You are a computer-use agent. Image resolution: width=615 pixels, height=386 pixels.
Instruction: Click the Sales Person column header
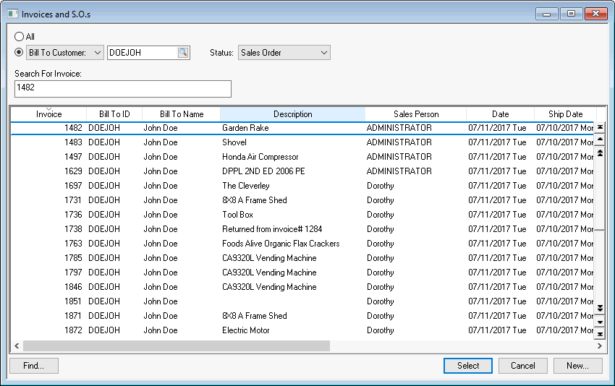[x=415, y=114]
